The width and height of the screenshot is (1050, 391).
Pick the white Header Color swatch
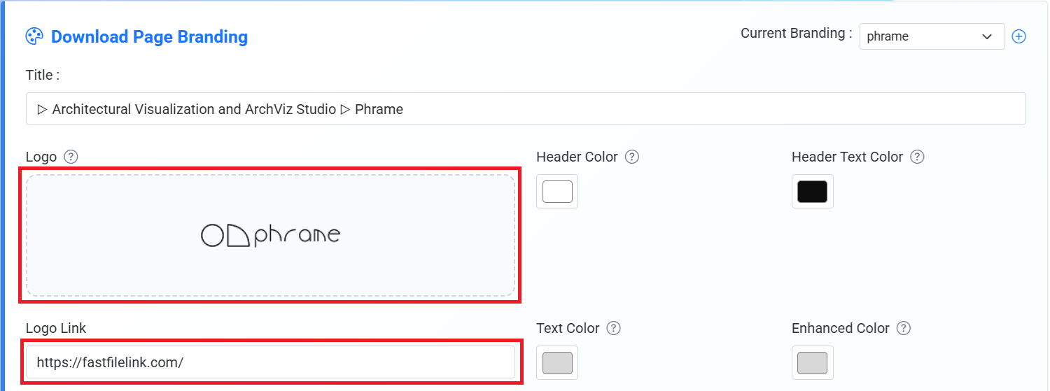557,192
